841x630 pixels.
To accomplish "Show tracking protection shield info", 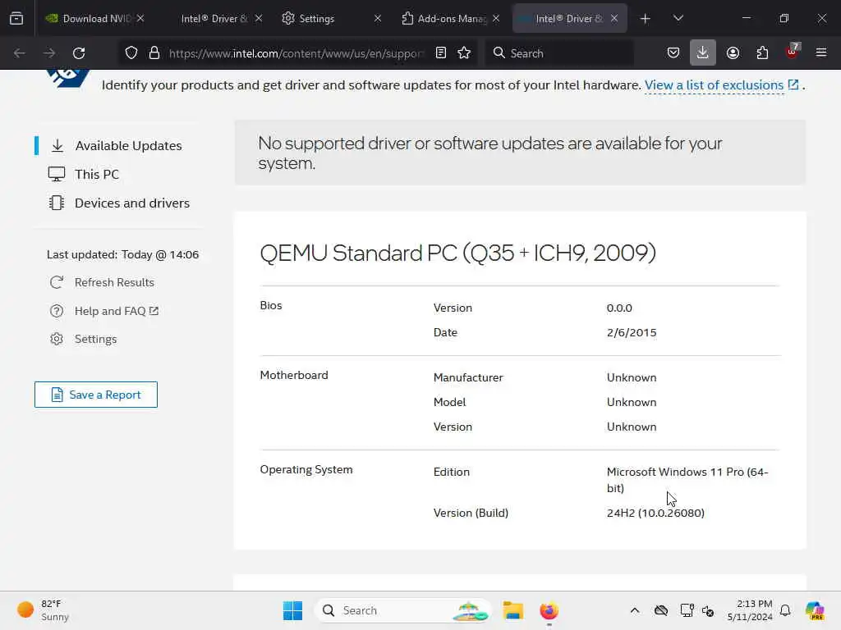I will click(x=131, y=52).
